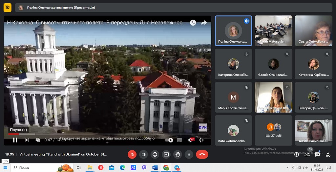Expand video details chevron below player
Screen dimensions: 336x172
(x=107, y=142)
